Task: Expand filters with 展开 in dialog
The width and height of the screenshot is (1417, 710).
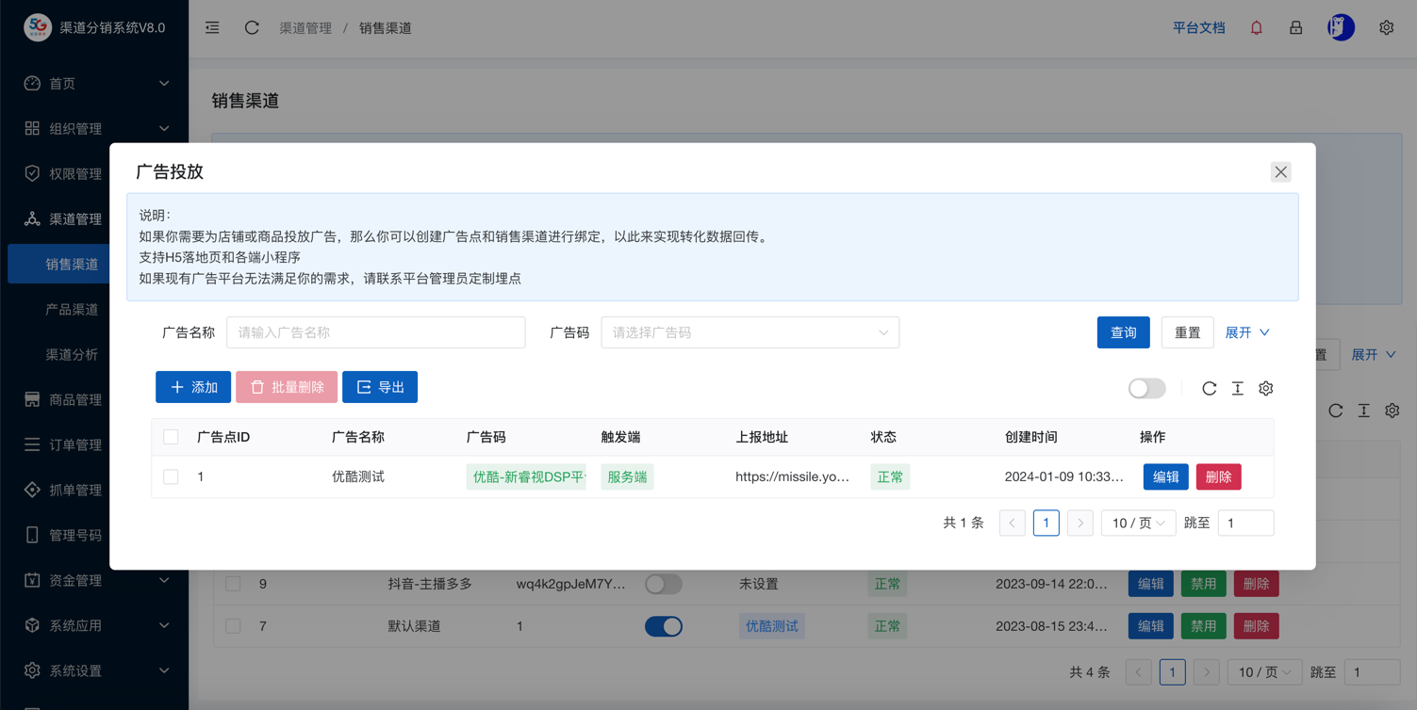Action: tap(1246, 332)
